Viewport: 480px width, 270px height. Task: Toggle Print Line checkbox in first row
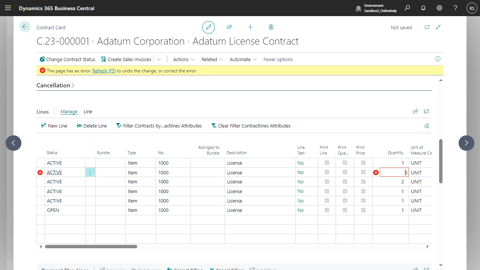click(327, 163)
